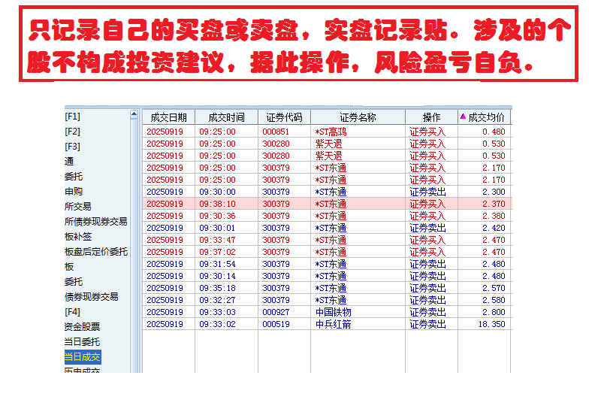589x412 pixels.
Task: Select the row traded at 09:33:47
Action: click(x=327, y=240)
